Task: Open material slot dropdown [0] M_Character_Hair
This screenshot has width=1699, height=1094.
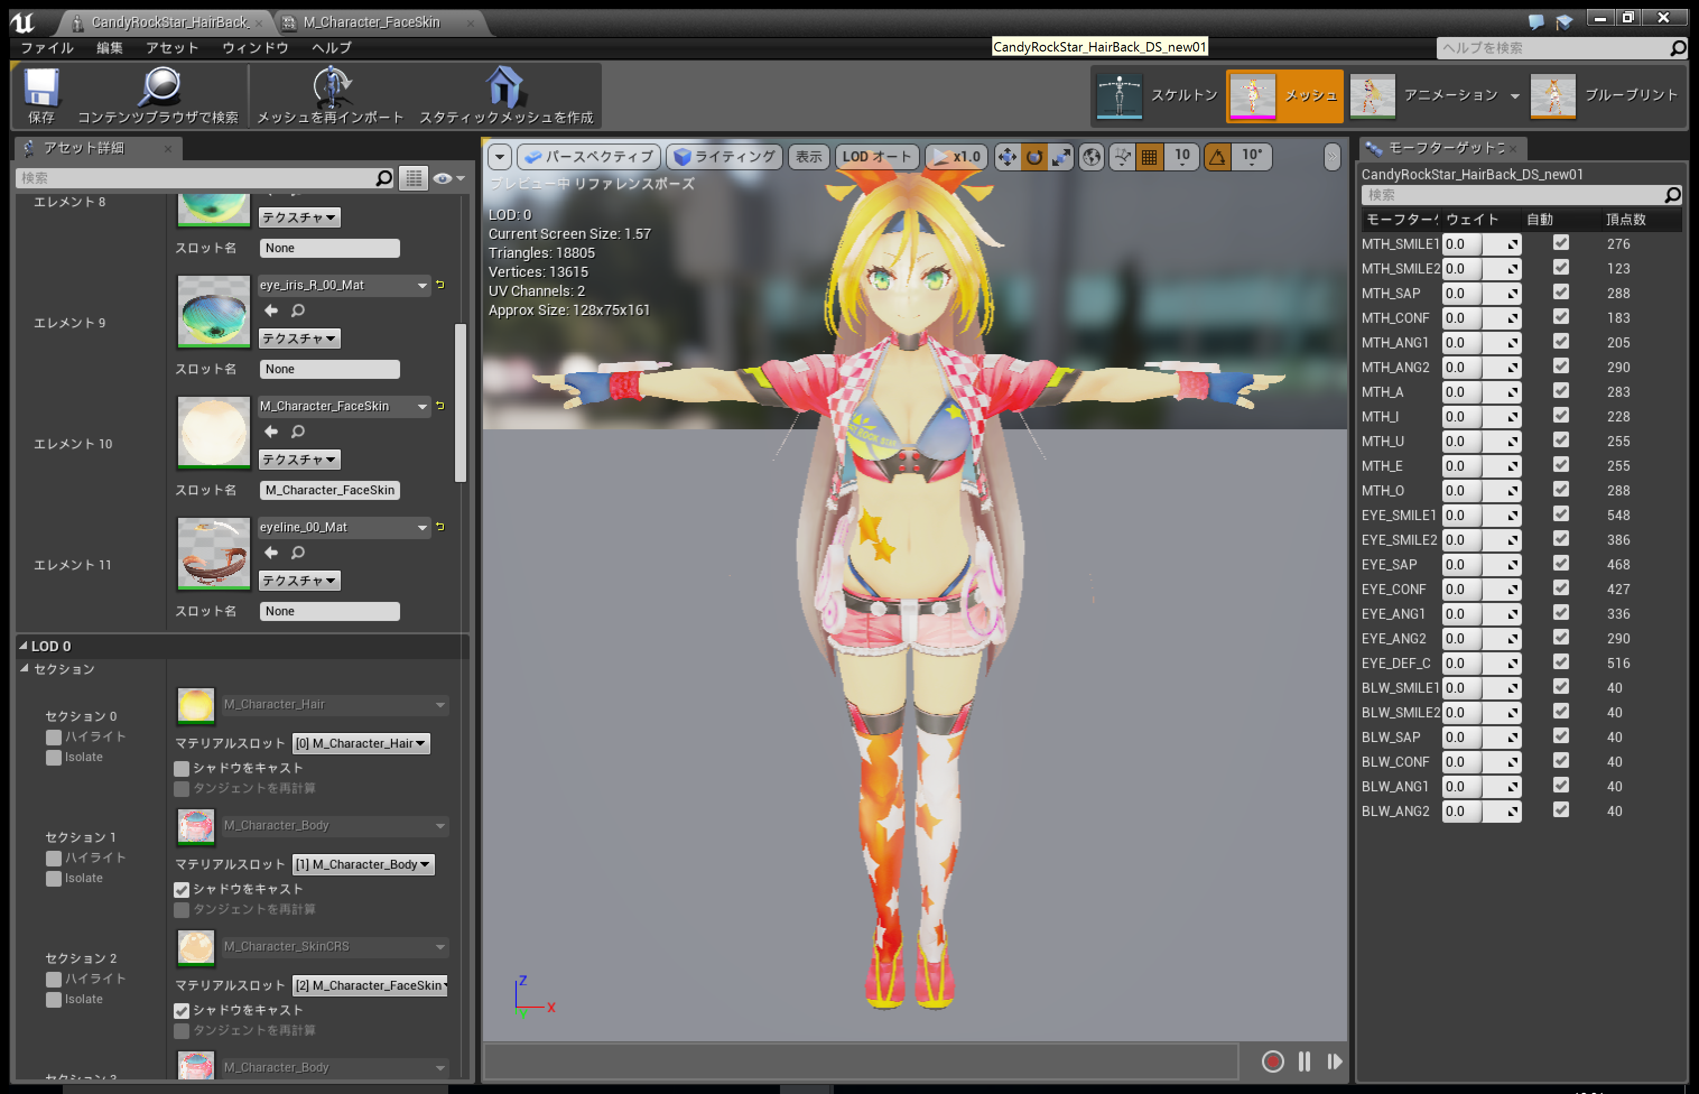Action: point(361,744)
